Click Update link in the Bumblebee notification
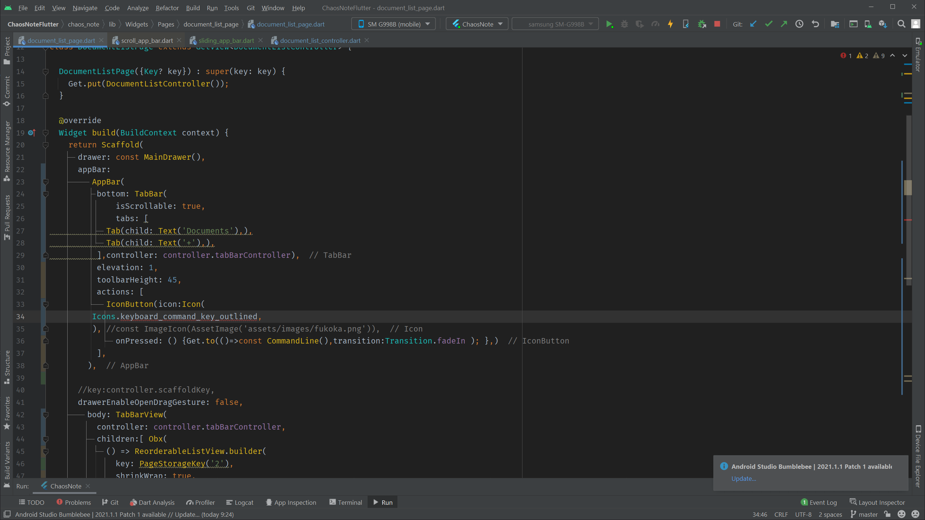The height and width of the screenshot is (520, 925). click(x=744, y=479)
